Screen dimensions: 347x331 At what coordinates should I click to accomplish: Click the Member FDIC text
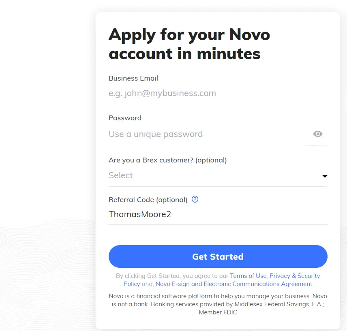pyautogui.click(x=218, y=312)
